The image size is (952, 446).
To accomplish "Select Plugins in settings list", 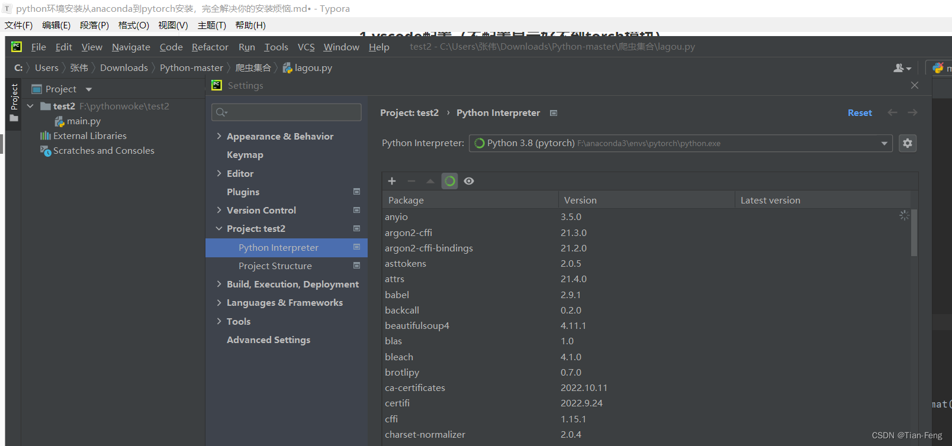I will pos(243,192).
